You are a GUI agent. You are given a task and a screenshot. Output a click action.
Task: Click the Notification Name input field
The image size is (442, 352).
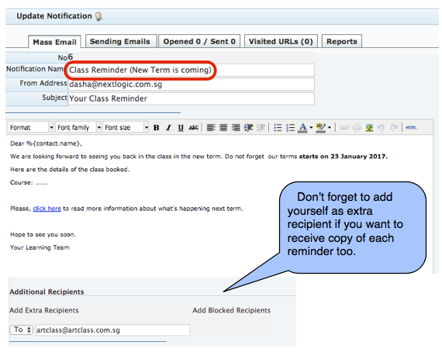point(191,70)
